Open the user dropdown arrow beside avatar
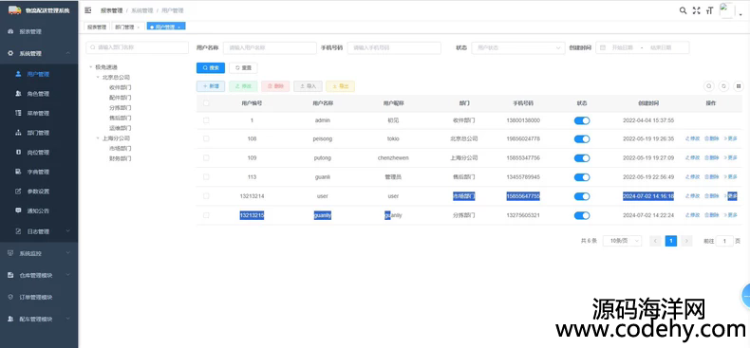The height and width of the screenshot is (348, 750). point(741,15)
